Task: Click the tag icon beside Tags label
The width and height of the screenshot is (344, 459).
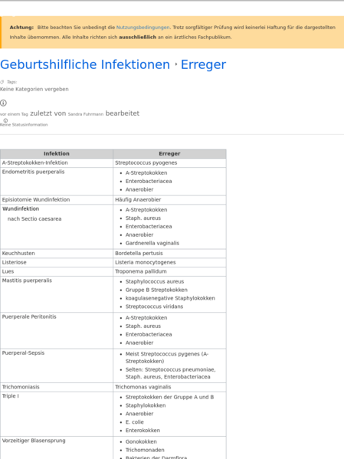Action: pos(2,82)
